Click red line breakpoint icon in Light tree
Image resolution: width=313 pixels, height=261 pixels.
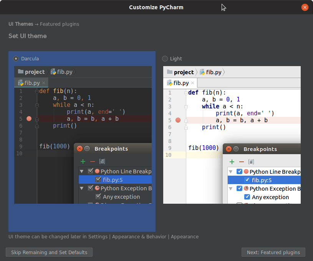(246, 171)
